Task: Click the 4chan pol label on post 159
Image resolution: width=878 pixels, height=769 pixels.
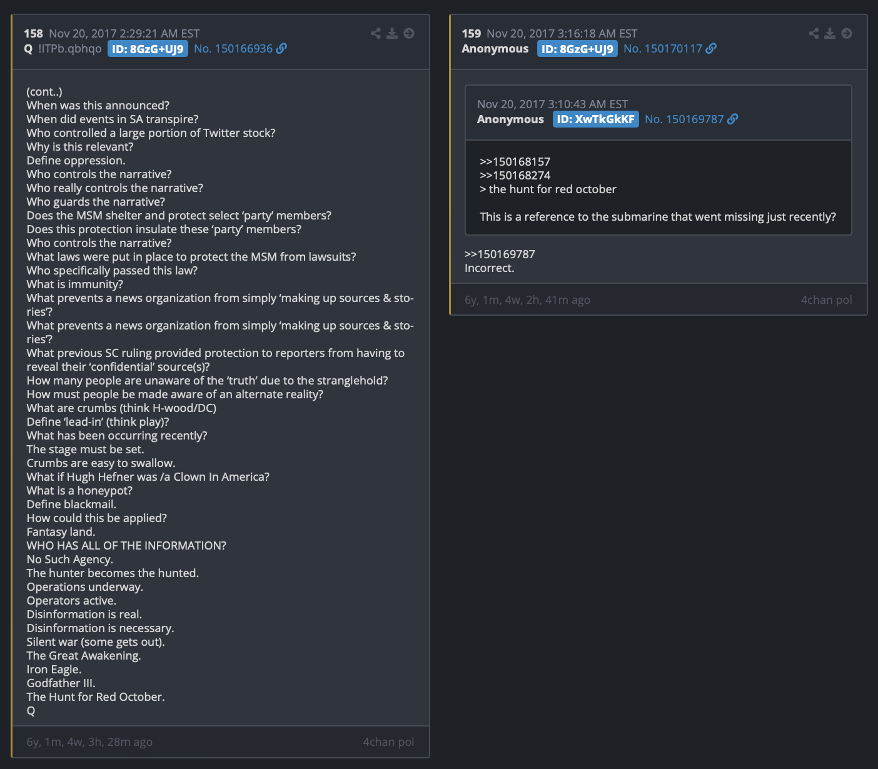Action: [826, 299]
